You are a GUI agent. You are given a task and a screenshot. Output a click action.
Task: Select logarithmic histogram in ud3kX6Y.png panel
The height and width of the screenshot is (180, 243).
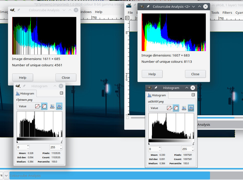coord(191,108)
